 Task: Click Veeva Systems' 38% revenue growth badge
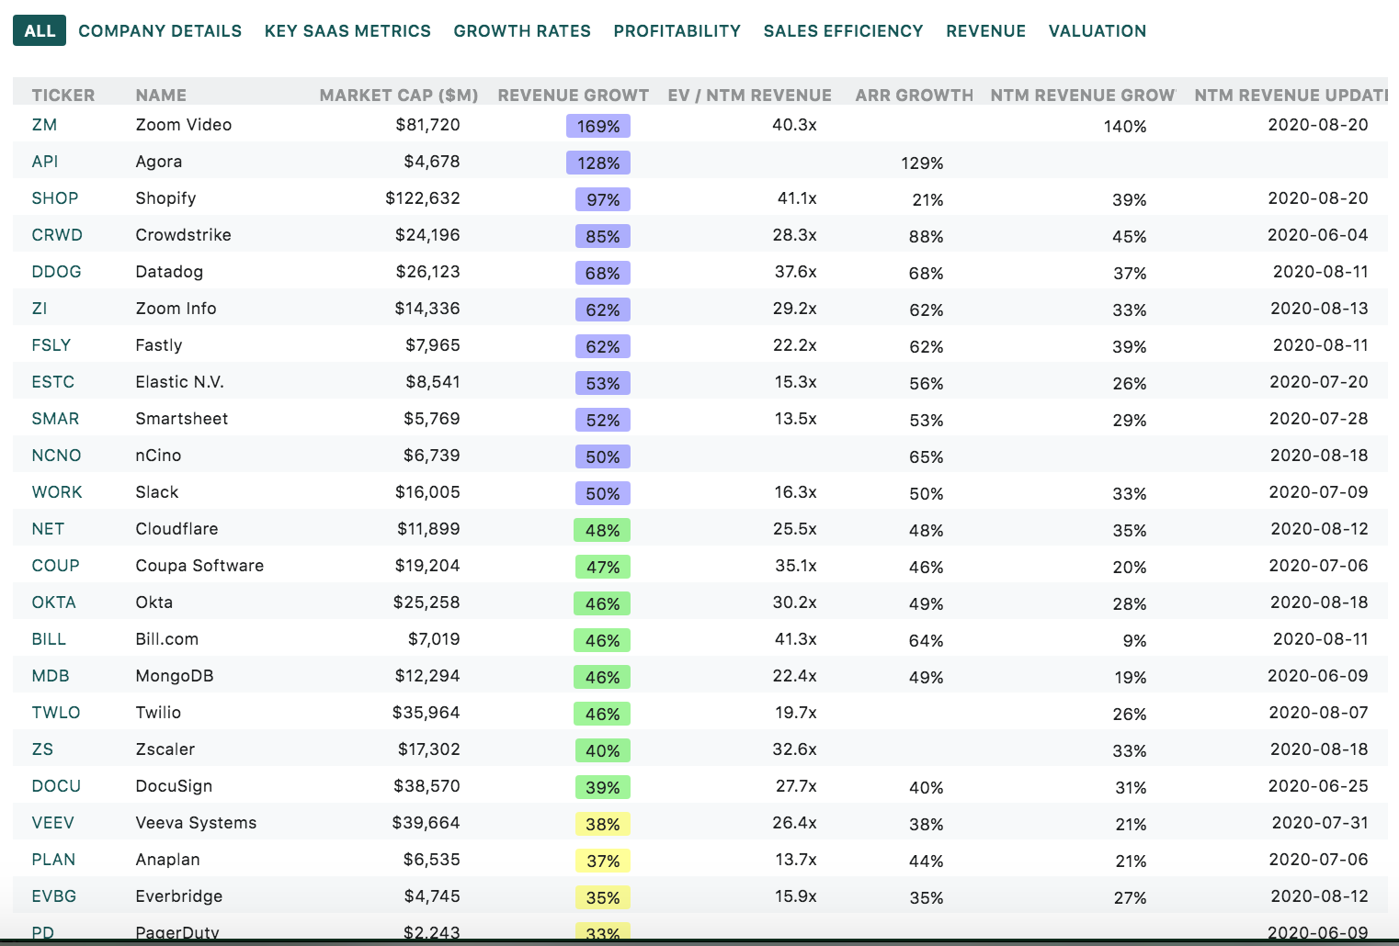(x=602, y=824)
